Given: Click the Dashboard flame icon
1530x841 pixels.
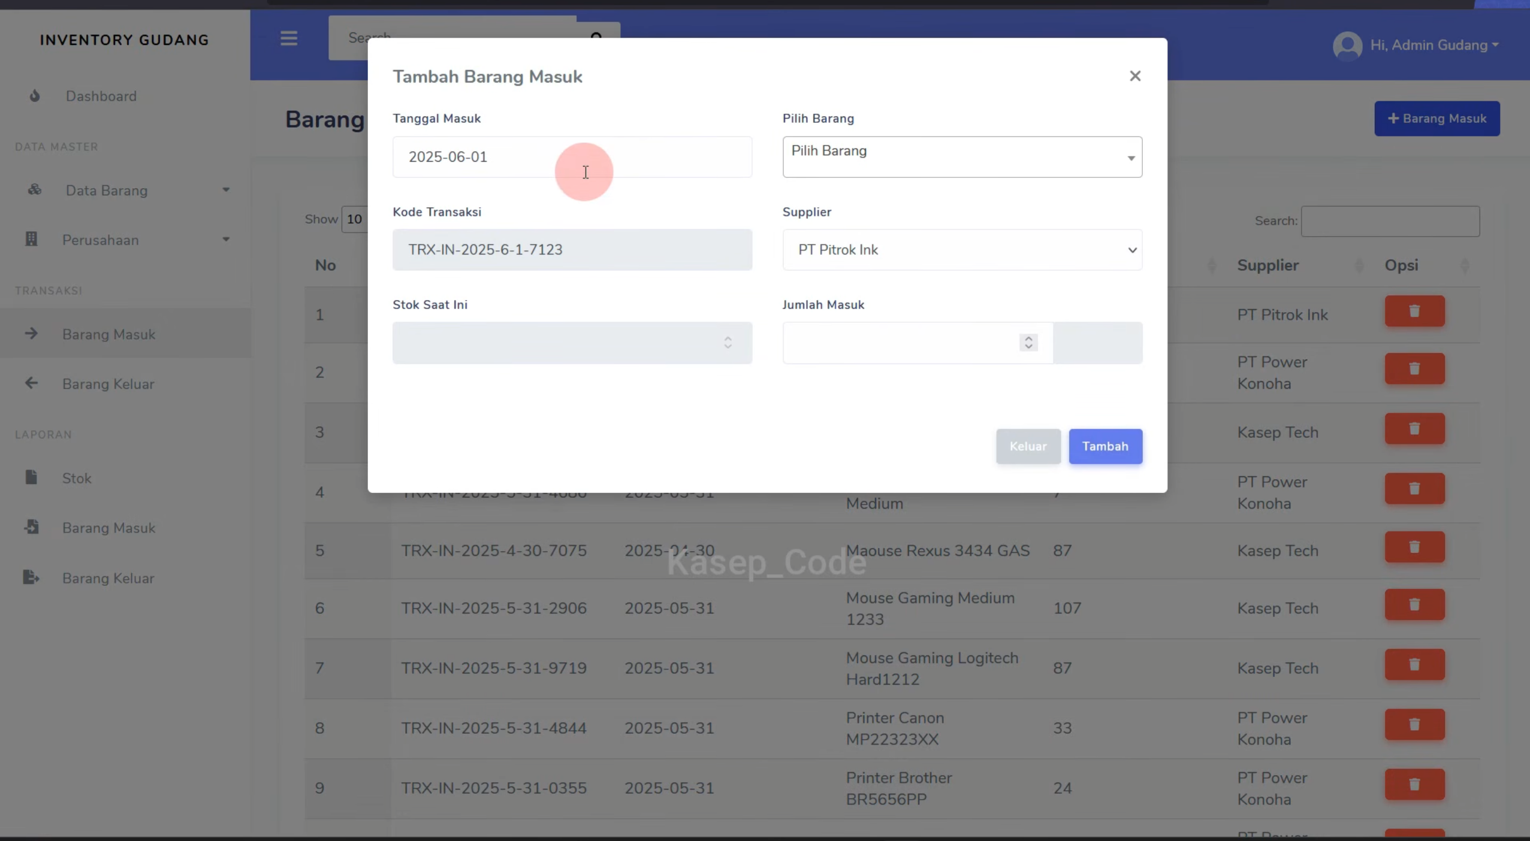Looking at the screenshot, I should 35,96.
